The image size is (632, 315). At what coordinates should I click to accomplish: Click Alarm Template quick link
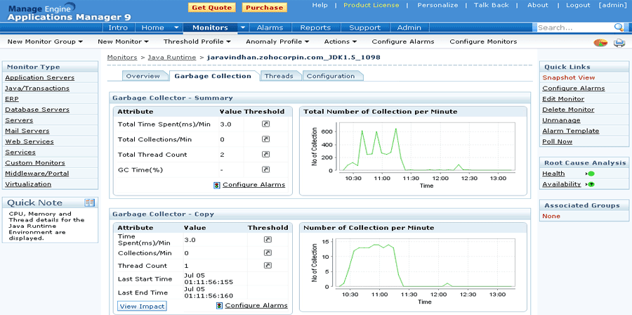tap(571, 131)
